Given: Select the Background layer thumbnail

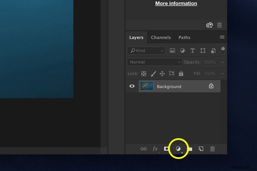Looking at the screenshot, I should coord(147,86).
